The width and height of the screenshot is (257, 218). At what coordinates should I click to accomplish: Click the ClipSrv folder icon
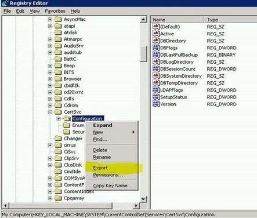(58, 158)
